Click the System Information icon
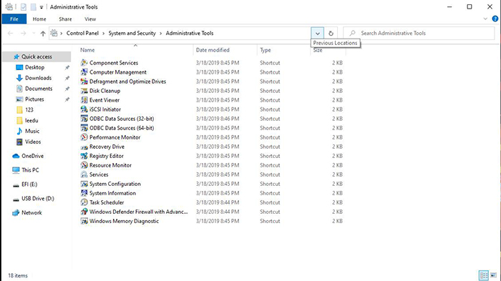Viewport: 501px width, 281px height. (x=84, y=193)
